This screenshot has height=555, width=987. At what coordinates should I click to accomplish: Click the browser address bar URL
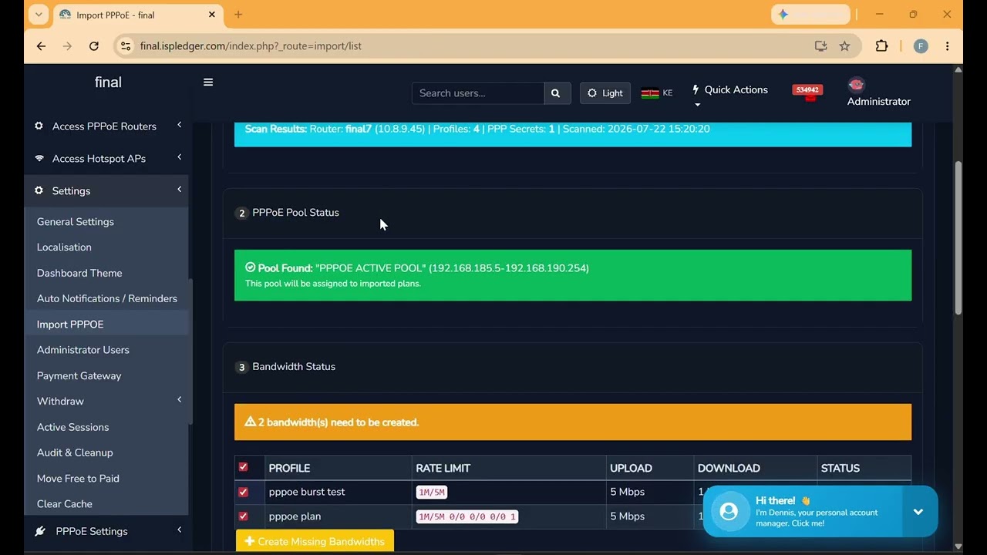tap(251, 46)
